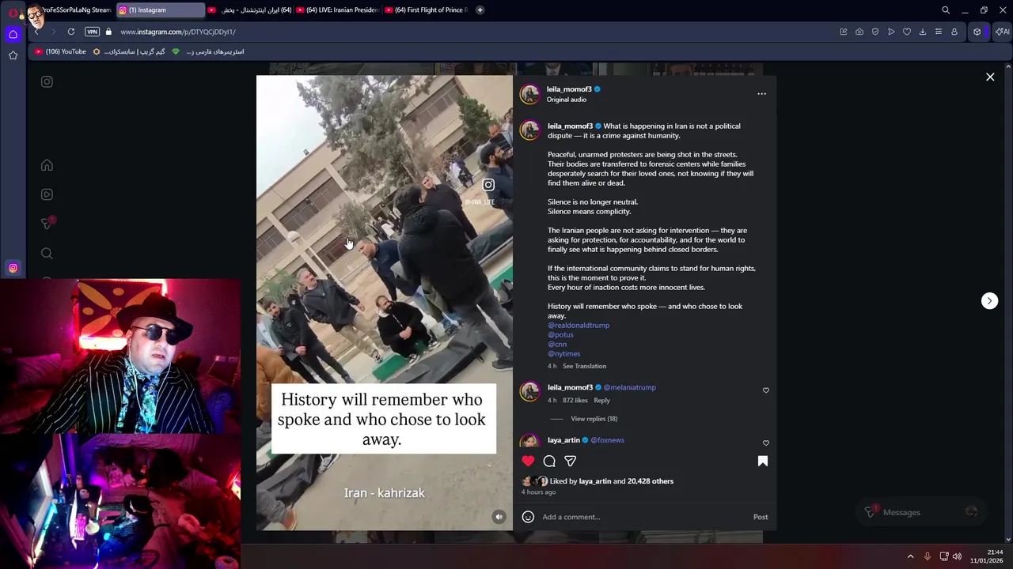Open the browser downloads icon

[923, 32]
